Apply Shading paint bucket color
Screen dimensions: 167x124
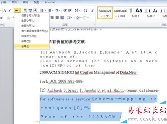click(78, 18)
